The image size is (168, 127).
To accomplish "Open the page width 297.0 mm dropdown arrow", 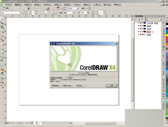I will click(35, 11).
